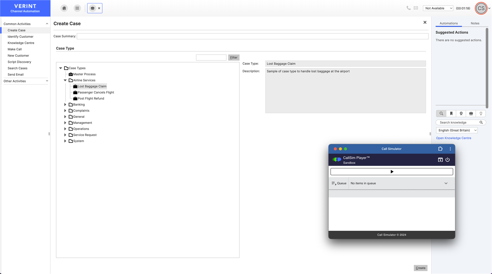The image size is (492, 274).
Task: Select Make Call in sidebar
Action: point(15,49)
